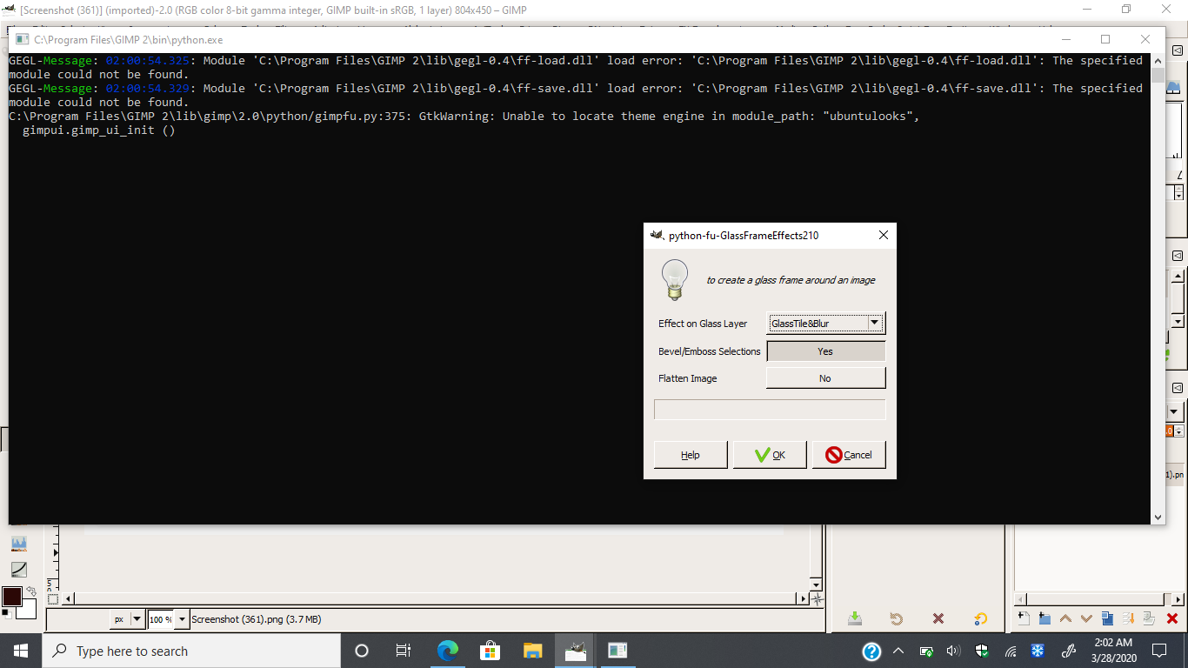Open the zoom level dropdown arrow

click(x=182, y=619)
